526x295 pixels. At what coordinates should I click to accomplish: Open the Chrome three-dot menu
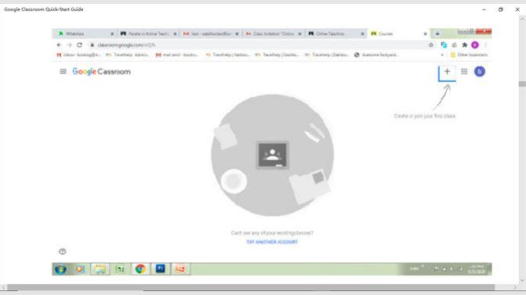(x=485, y=44)
